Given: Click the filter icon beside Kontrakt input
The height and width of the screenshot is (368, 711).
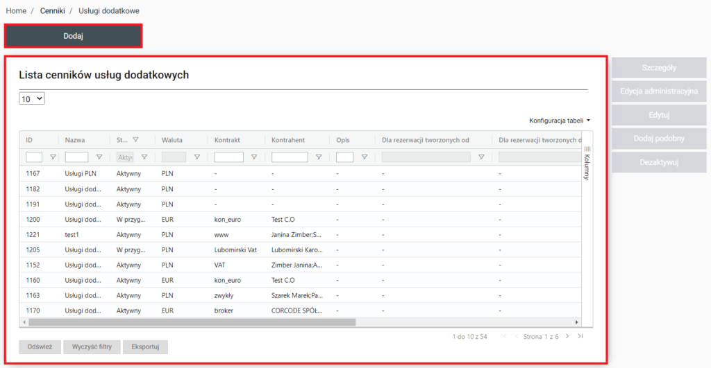Looking at the screenshot, I should click(x=254, y=157).
